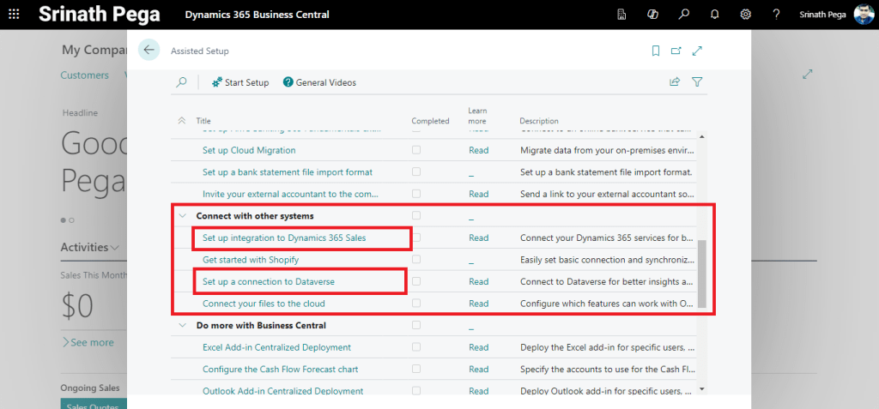Toggle Completed checkbox for Excel Add-in Centralized Deployment

pos(416,347)
